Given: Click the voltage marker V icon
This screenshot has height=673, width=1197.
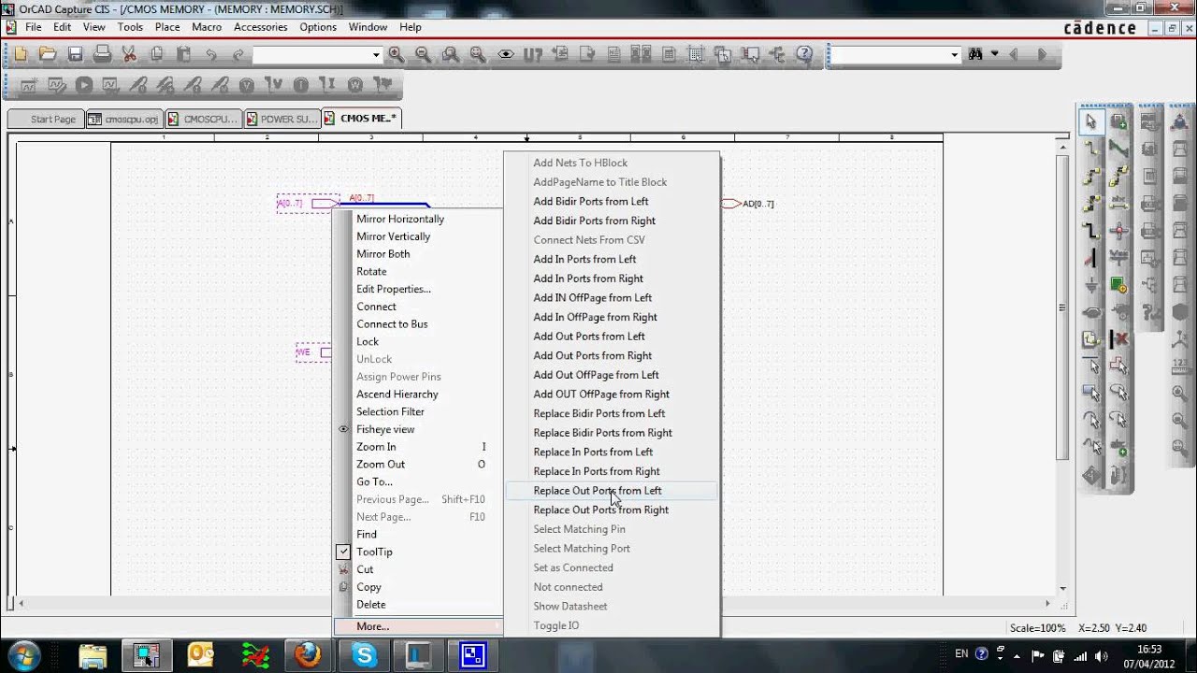Looking at the screenshot, I should (x=246, y=85).
